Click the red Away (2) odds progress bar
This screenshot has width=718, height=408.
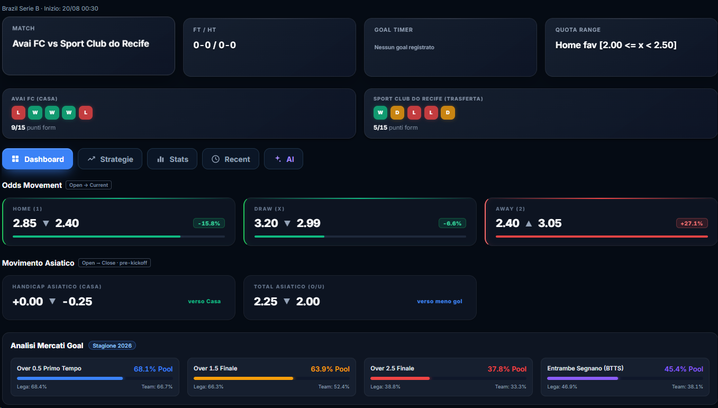pyautogui.click(x=602, y=237)
